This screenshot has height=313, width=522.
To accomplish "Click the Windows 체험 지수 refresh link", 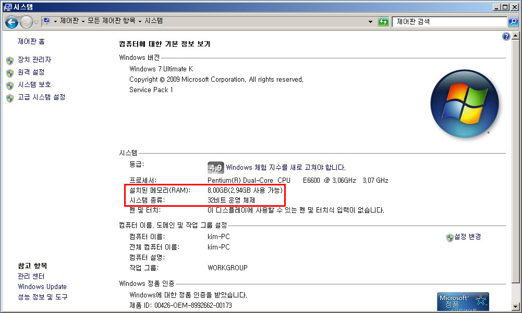I will [285, 168].
